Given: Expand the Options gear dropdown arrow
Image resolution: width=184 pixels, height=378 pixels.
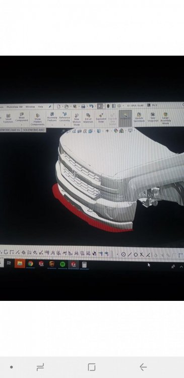Looking at the screenshot, I should pyautogui.click(x=122, y=106).
